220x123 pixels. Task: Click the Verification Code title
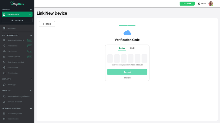pos(127,40)
